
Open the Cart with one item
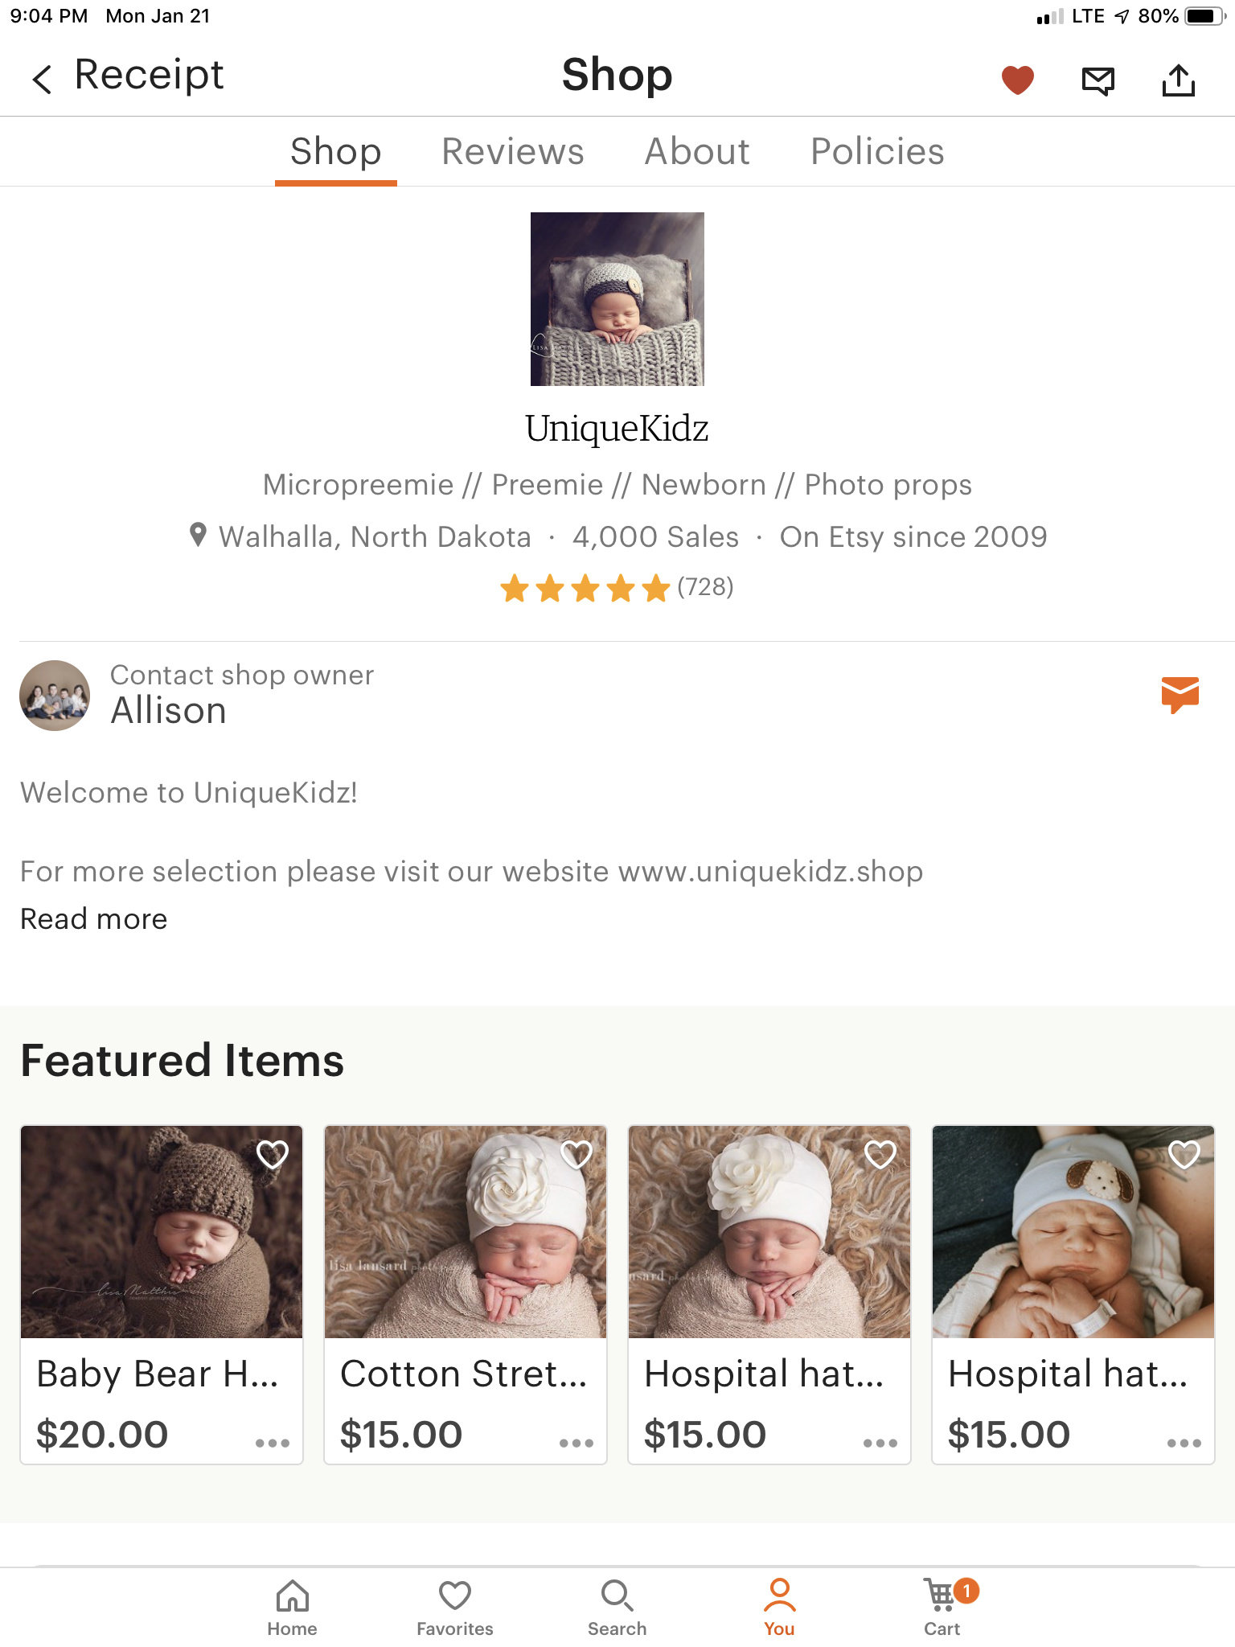[x=942, y=1606]
